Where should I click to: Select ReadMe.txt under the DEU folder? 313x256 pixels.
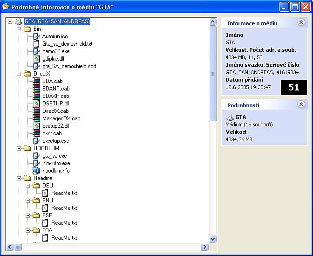64,193
